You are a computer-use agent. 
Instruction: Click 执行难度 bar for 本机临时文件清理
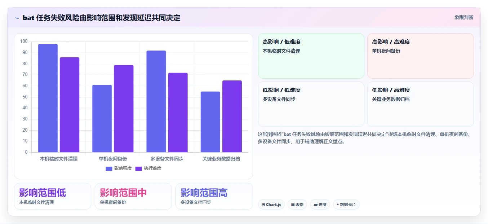pyautogui.click(x=70, y=105)
